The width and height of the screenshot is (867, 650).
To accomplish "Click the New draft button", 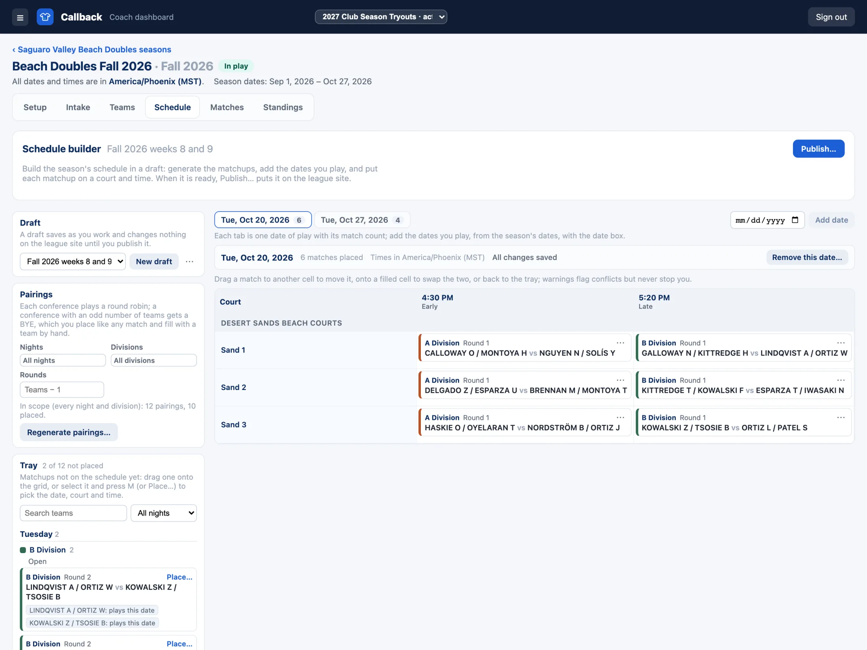I will tap(154, 262).
